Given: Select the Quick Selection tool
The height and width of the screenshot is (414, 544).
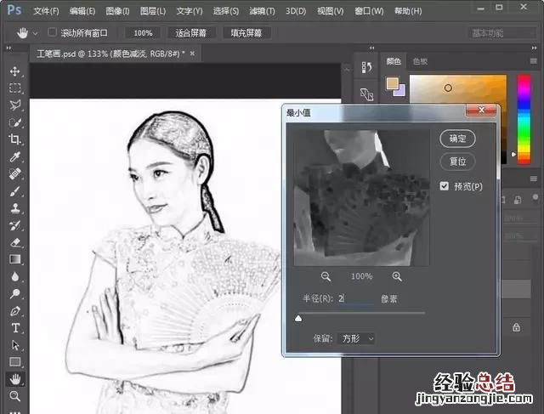Looking at the screenshot, I should pyautogui.click(x=14, y=122).
